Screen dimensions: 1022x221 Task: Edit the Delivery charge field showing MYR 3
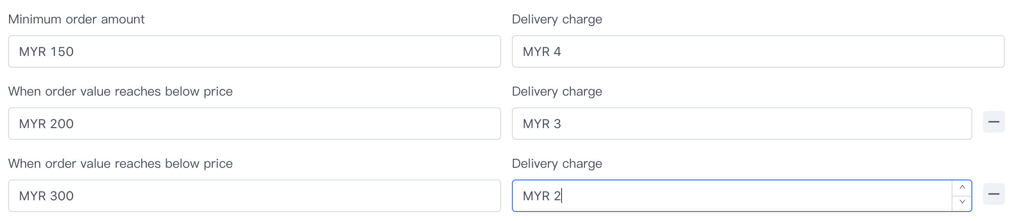tap(741, 124)
